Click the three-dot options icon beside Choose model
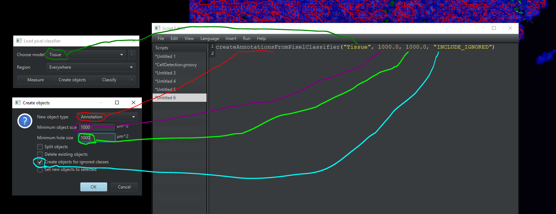This screenshot has height=214, width=556. pyautogui.click(x=131, y=55)
